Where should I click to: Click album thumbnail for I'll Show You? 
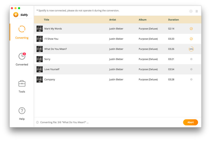(x=40, y=39)
